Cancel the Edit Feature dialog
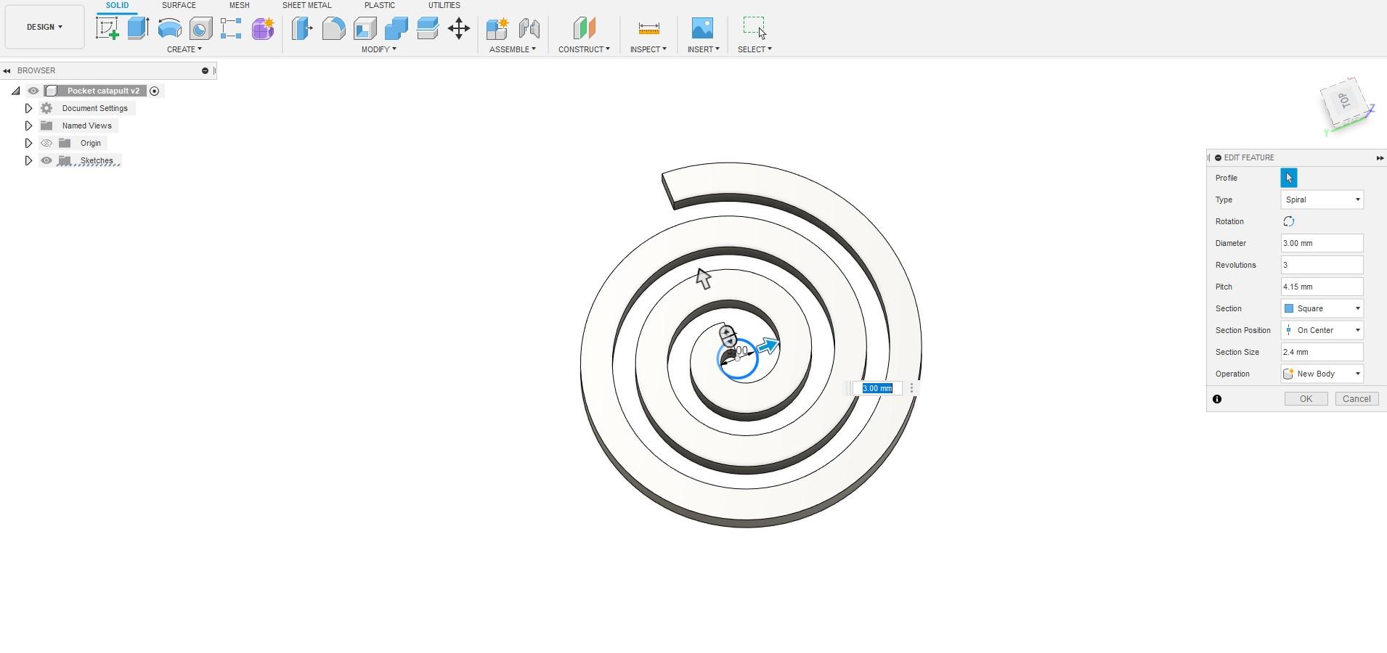This screenshot has width=1387, height=653. [1355, 398]
